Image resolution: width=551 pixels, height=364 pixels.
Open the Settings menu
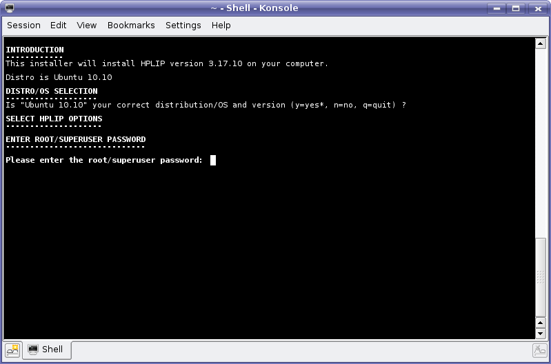[x=183, y=26]
